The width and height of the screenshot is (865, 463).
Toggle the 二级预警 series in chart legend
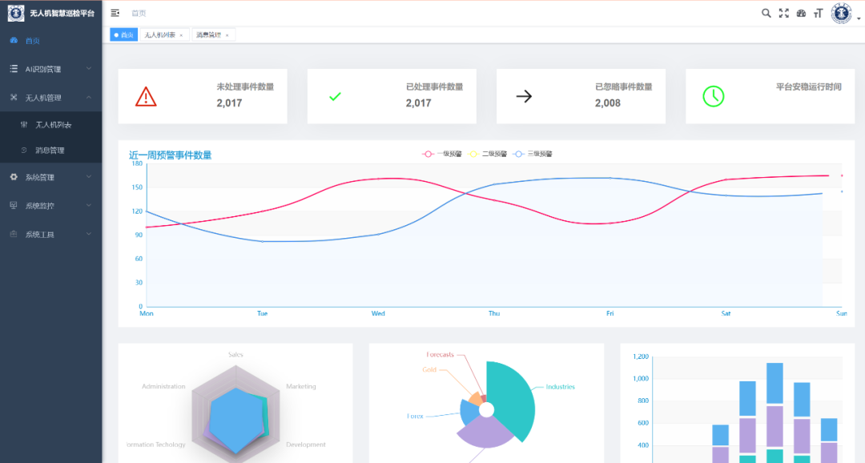click(x=487, y=154)
